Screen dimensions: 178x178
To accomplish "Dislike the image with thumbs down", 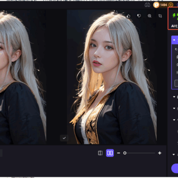I will coord(139,16).
